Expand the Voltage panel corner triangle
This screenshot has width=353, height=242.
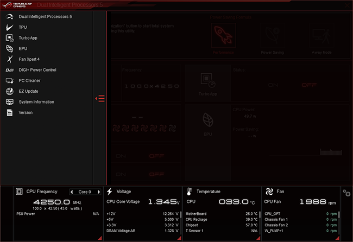click(x=179, y=238)
